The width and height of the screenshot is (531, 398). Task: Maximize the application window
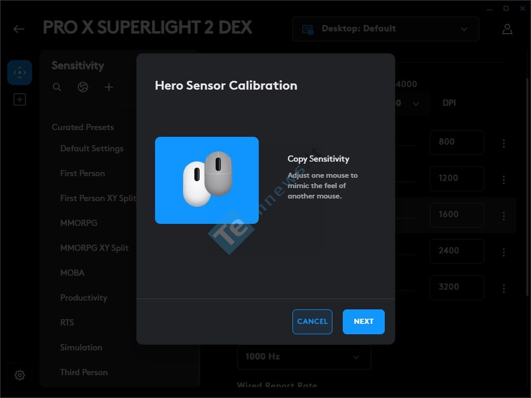[506, 8]
